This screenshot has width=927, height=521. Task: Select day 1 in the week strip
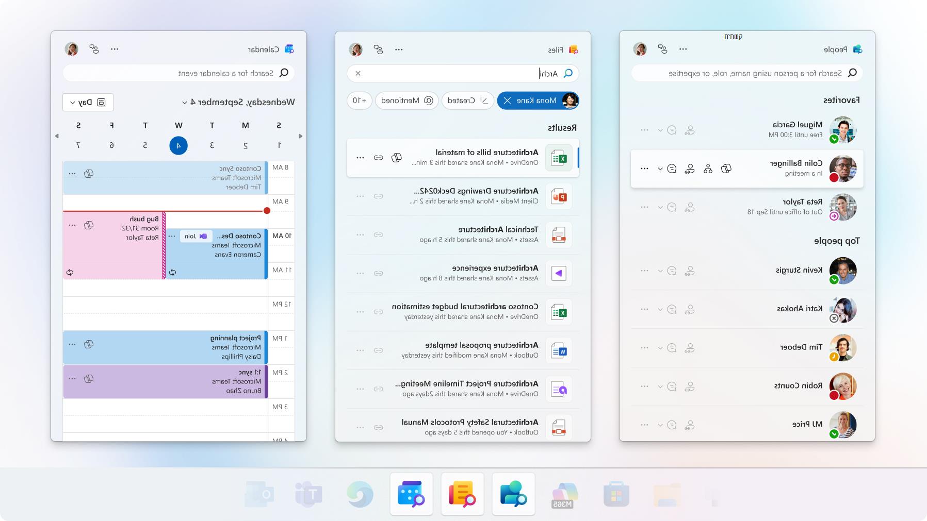coord(279,145)
